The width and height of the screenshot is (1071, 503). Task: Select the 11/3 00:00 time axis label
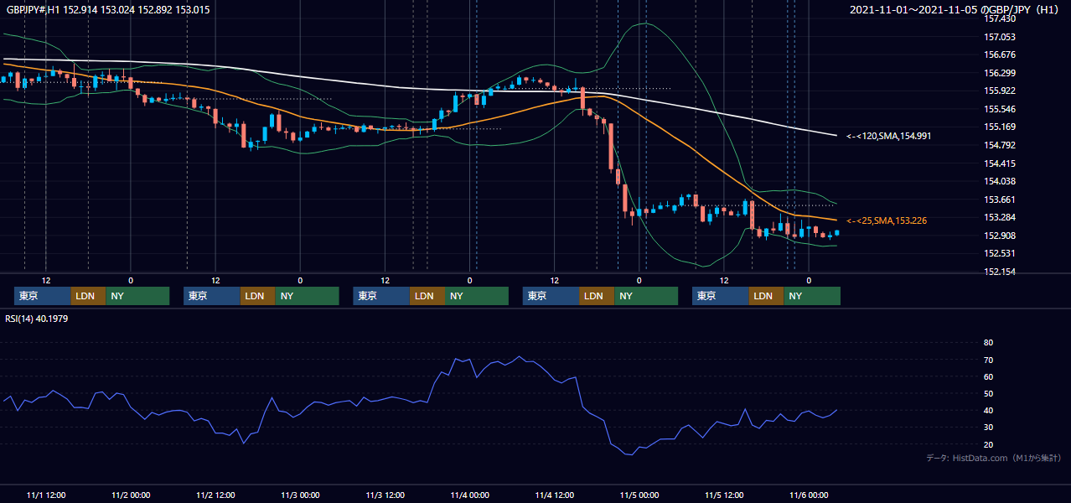300,495
